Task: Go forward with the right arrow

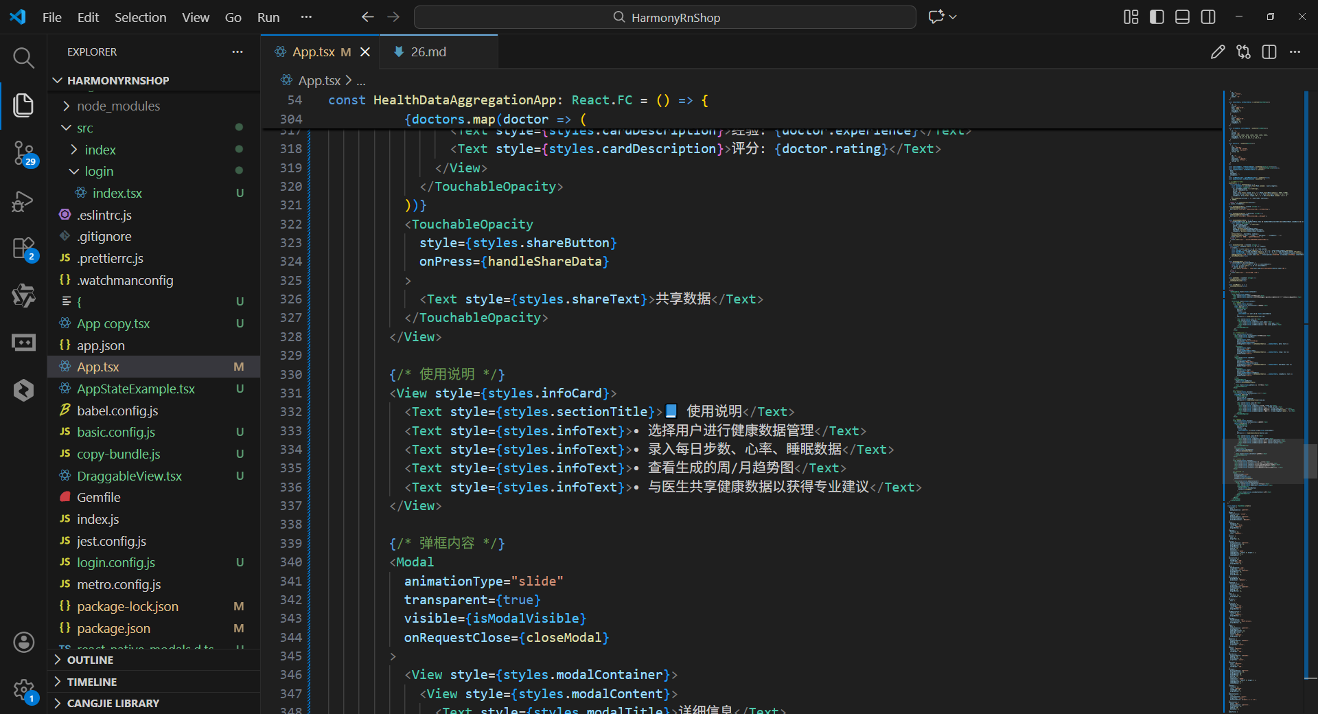Action: click(x=393, y=17)
